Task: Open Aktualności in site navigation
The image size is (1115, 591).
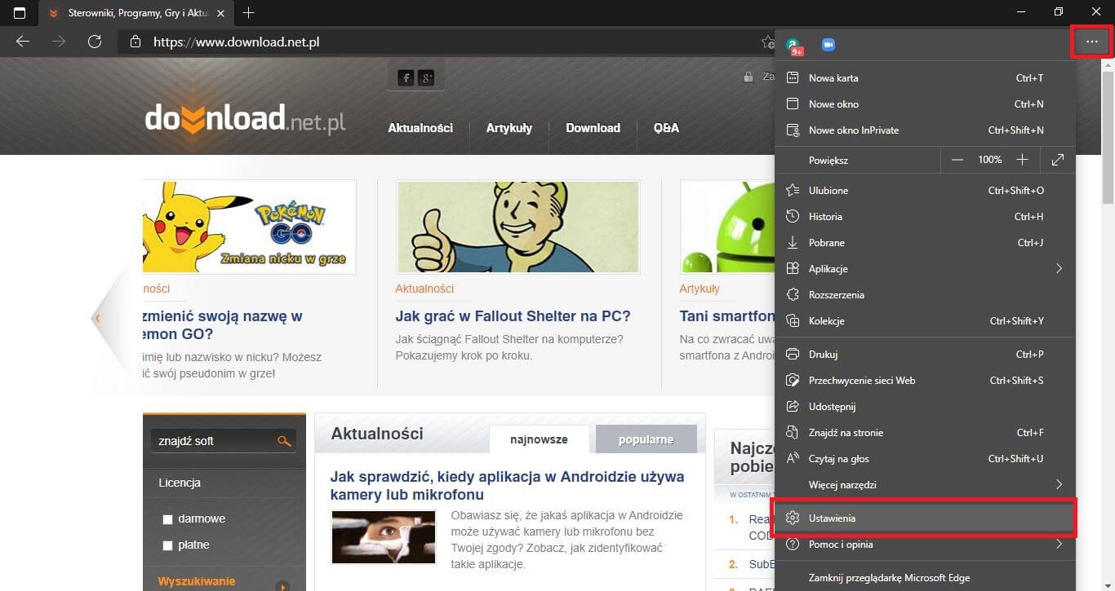Action: [420, 128]
